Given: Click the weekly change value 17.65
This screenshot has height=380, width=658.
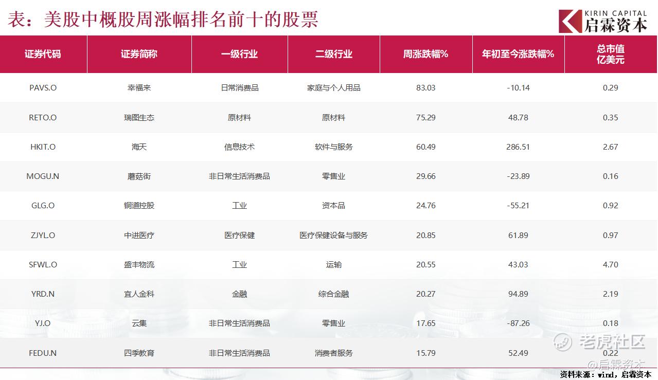Looking at the screenshot, I should point(425,323).
